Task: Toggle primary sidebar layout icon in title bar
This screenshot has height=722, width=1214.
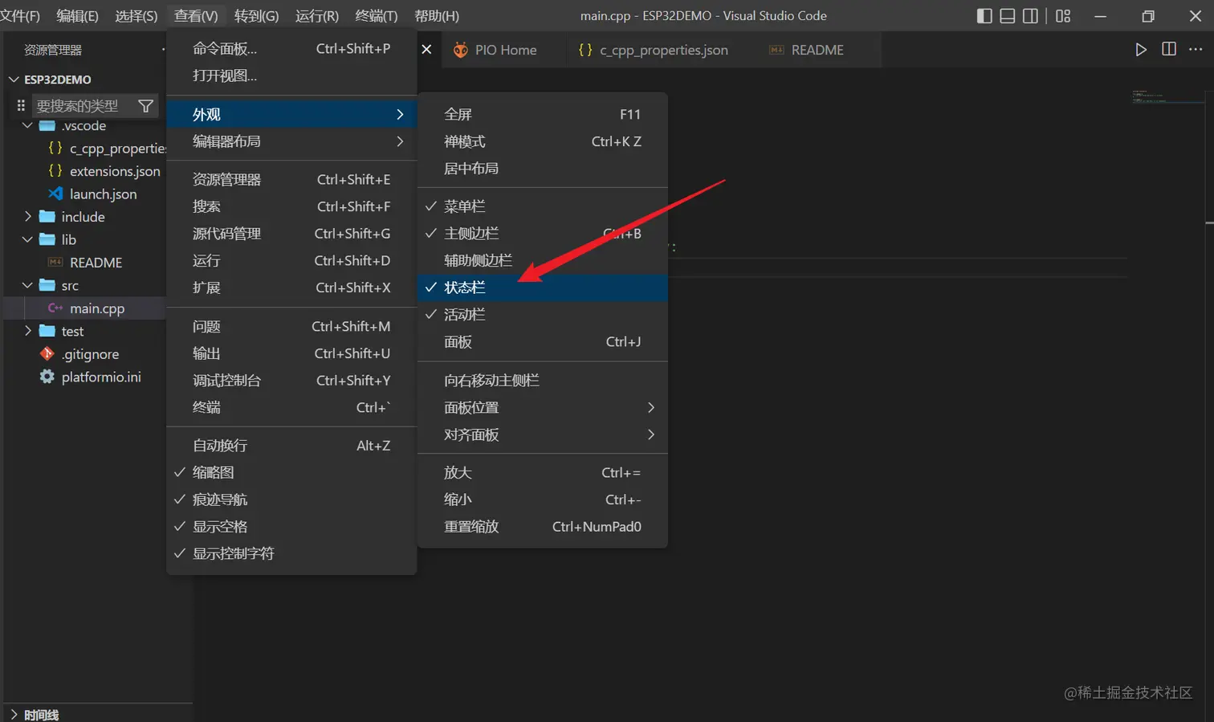Action: [984, 16]
